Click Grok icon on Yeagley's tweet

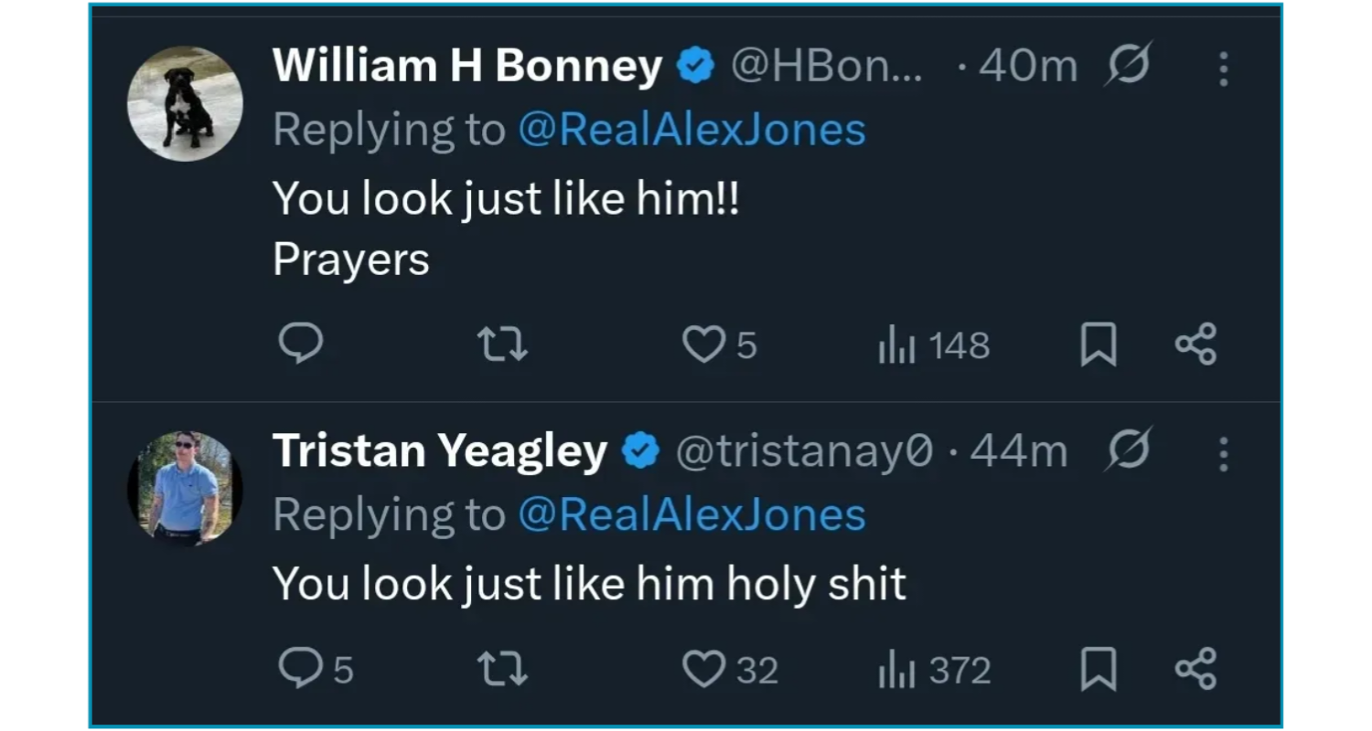(1127, 450)
